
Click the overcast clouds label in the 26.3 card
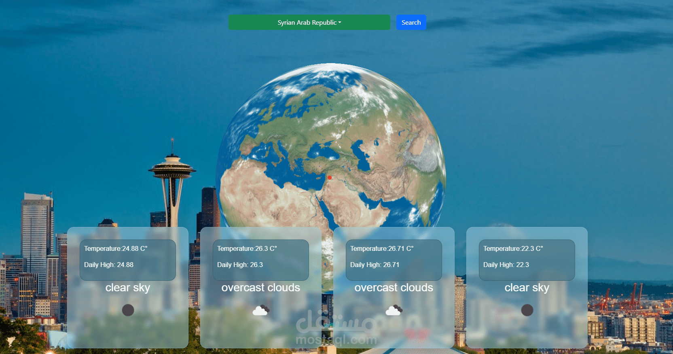point(261,288)
